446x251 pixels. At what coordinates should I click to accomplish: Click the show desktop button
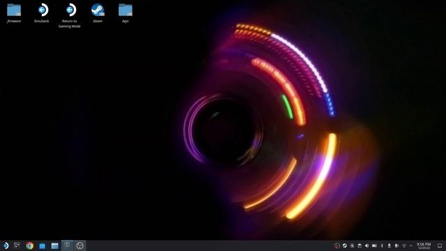click(x=440, y=245)
